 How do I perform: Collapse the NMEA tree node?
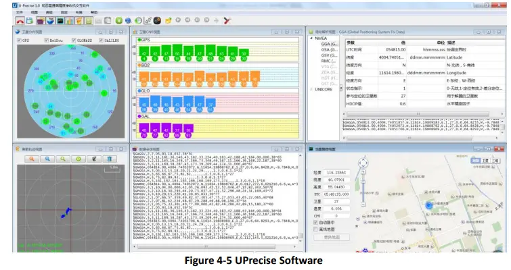(x=311, y=38)
